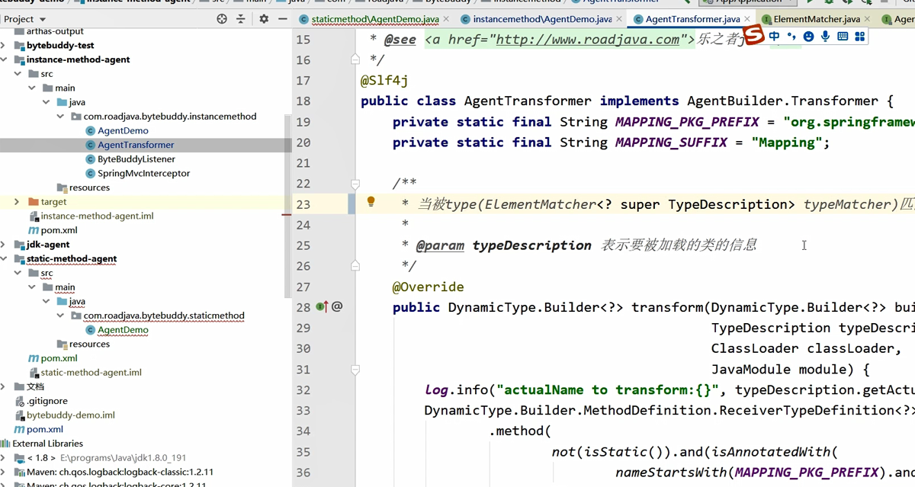Expand Maven logback-classic:1.2.11 library

[x=4, y=473]
